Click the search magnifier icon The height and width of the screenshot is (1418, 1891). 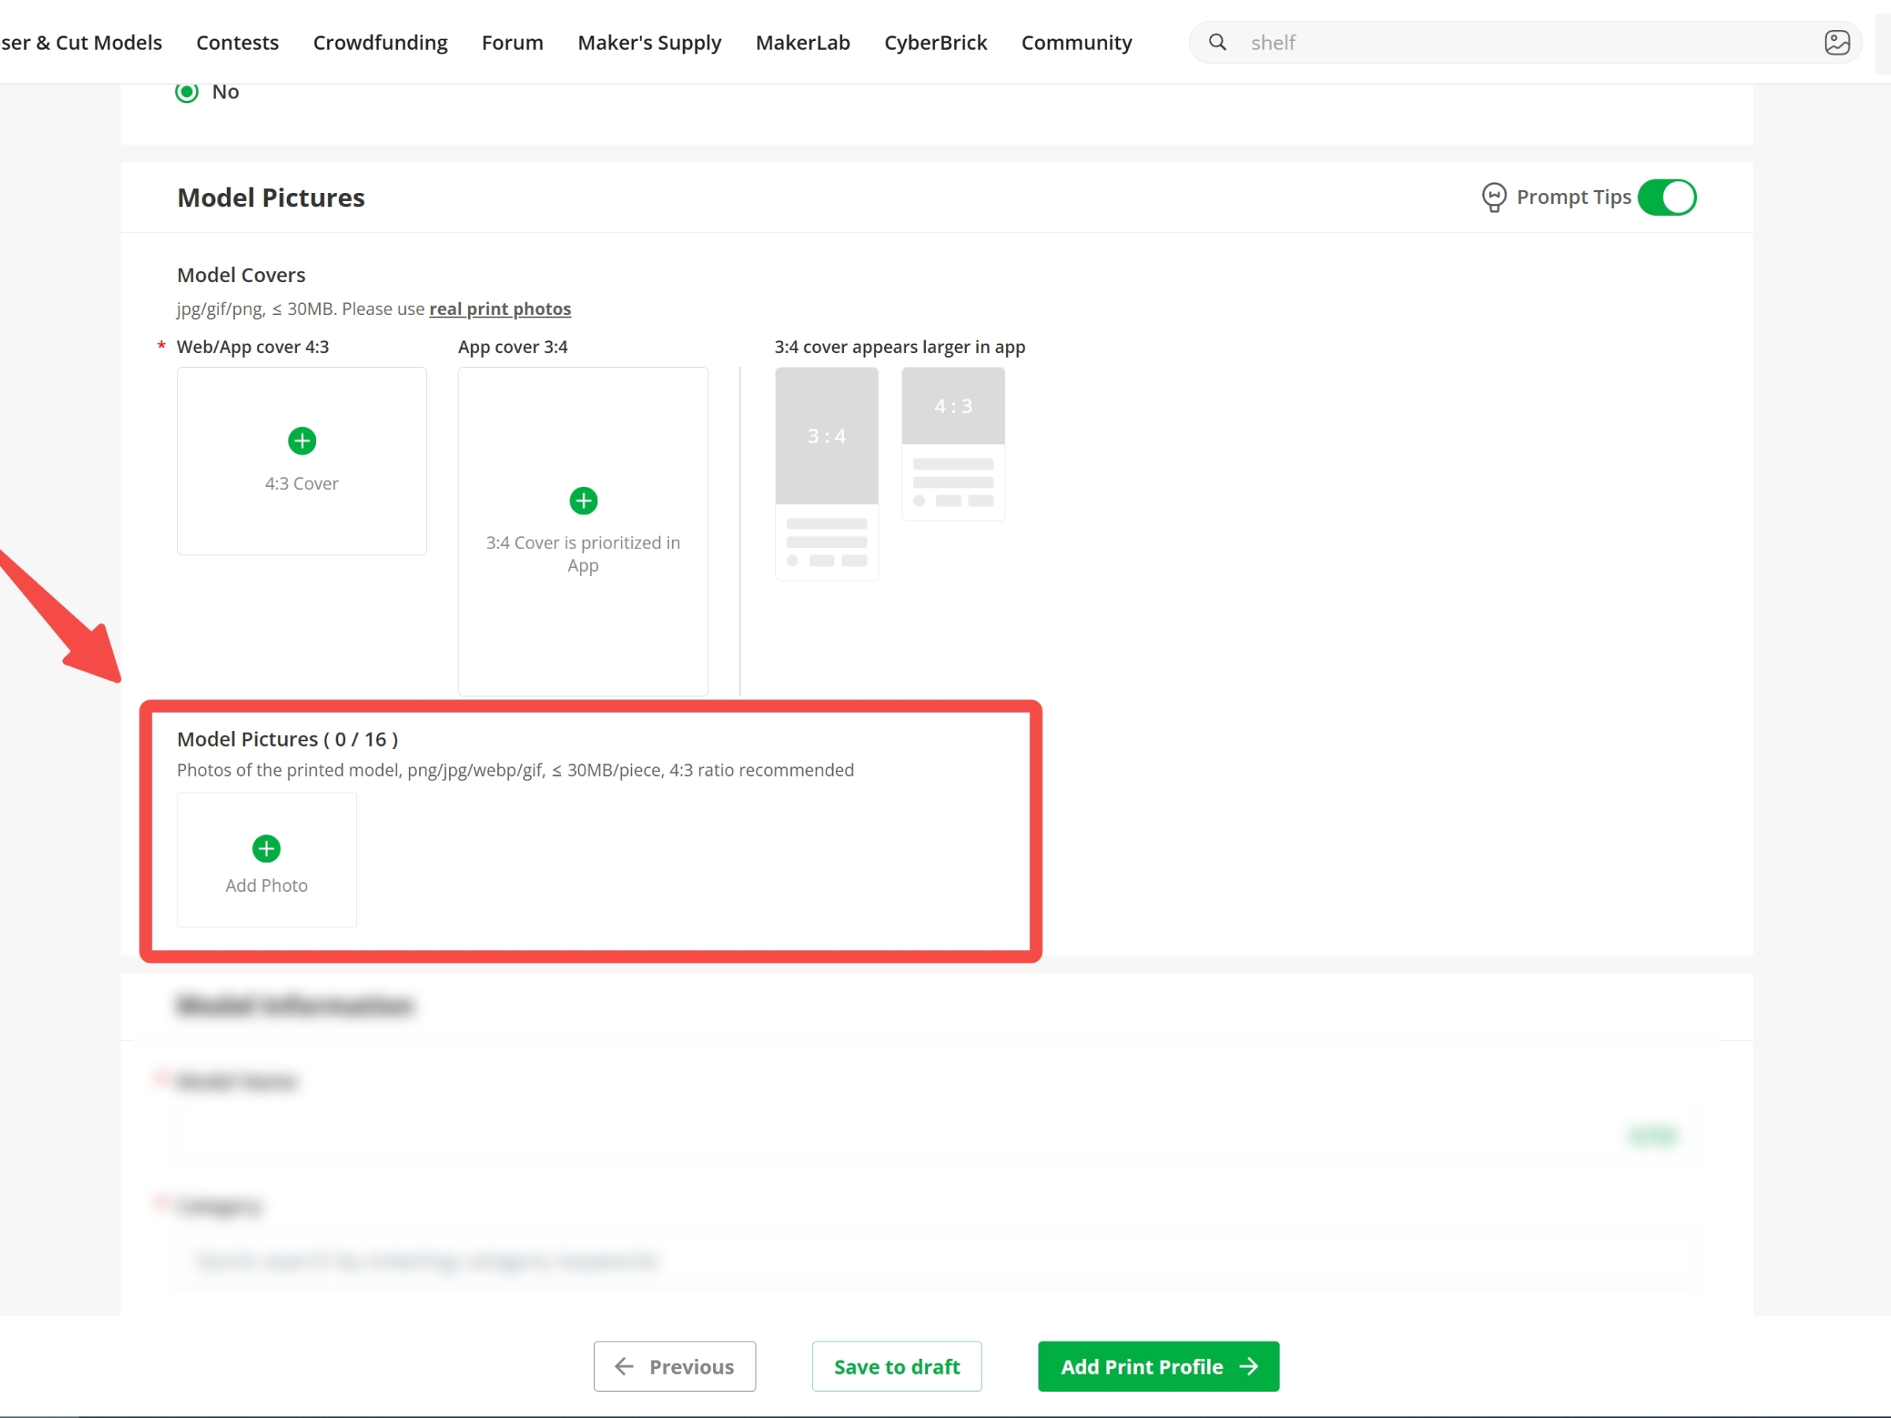click(1217, 42)
